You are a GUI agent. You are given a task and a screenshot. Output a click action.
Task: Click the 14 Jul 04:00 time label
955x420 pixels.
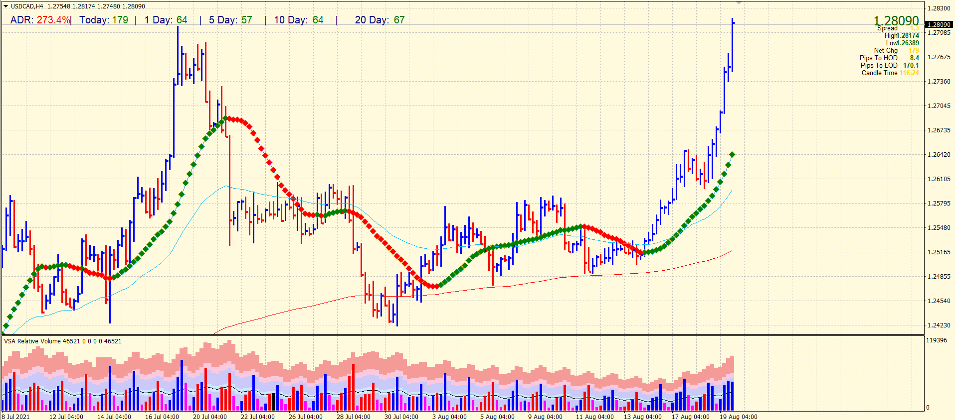pyautogui.click(x=114, y=417)
